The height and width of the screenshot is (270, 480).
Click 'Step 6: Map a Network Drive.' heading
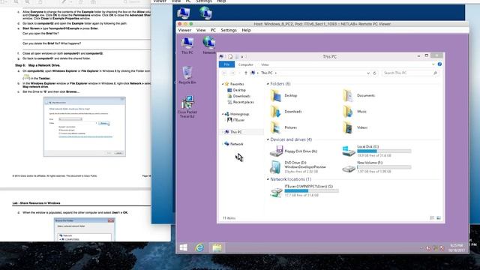(37, 65)
